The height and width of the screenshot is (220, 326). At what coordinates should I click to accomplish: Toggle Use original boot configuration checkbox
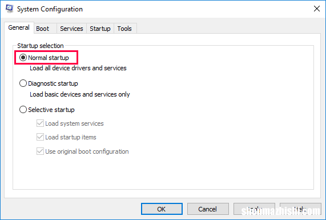click(x=40, y=151)
